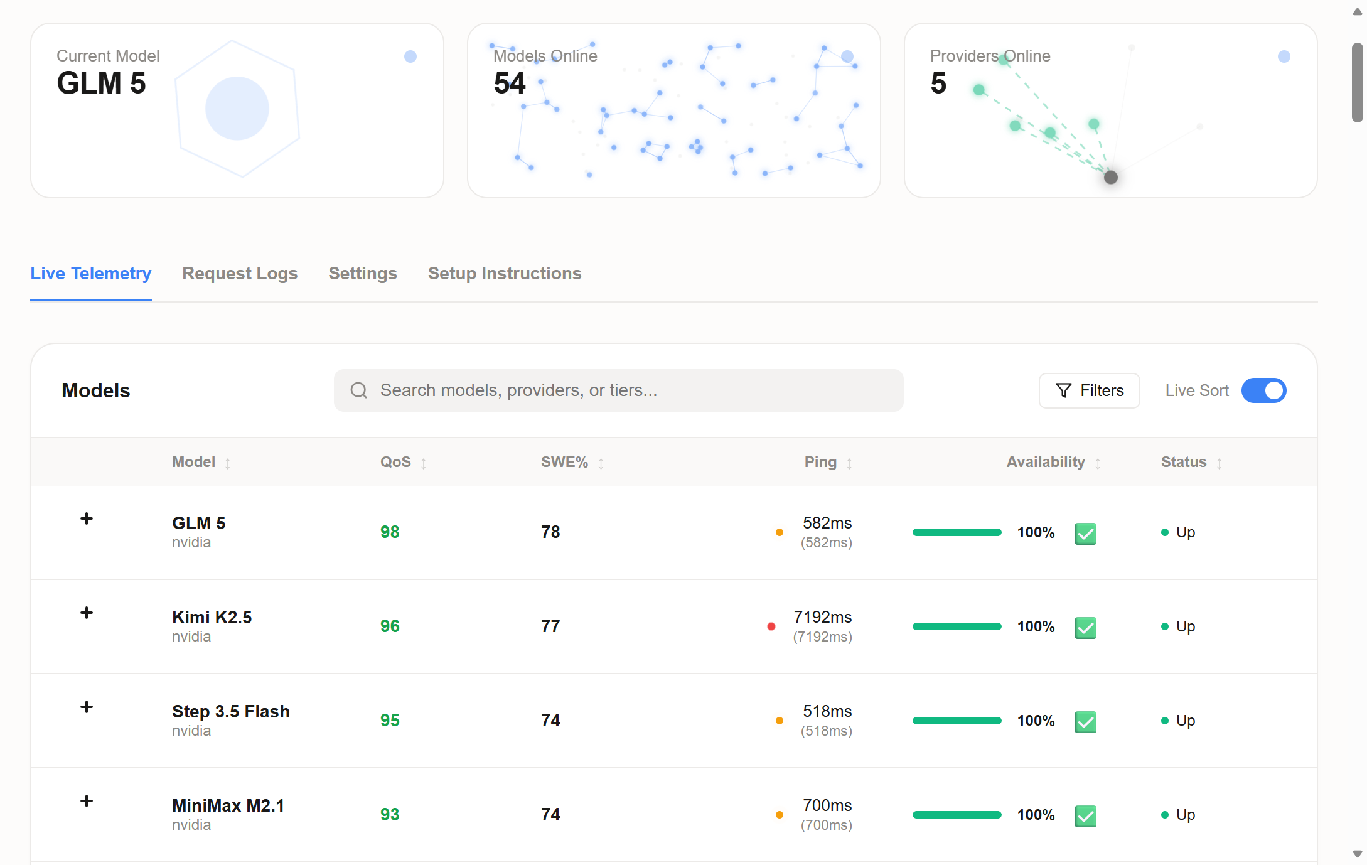Toggle the Live Sort switch off
The width and height of the screenshot is (1367, 865).
(x=1263, y=390)
